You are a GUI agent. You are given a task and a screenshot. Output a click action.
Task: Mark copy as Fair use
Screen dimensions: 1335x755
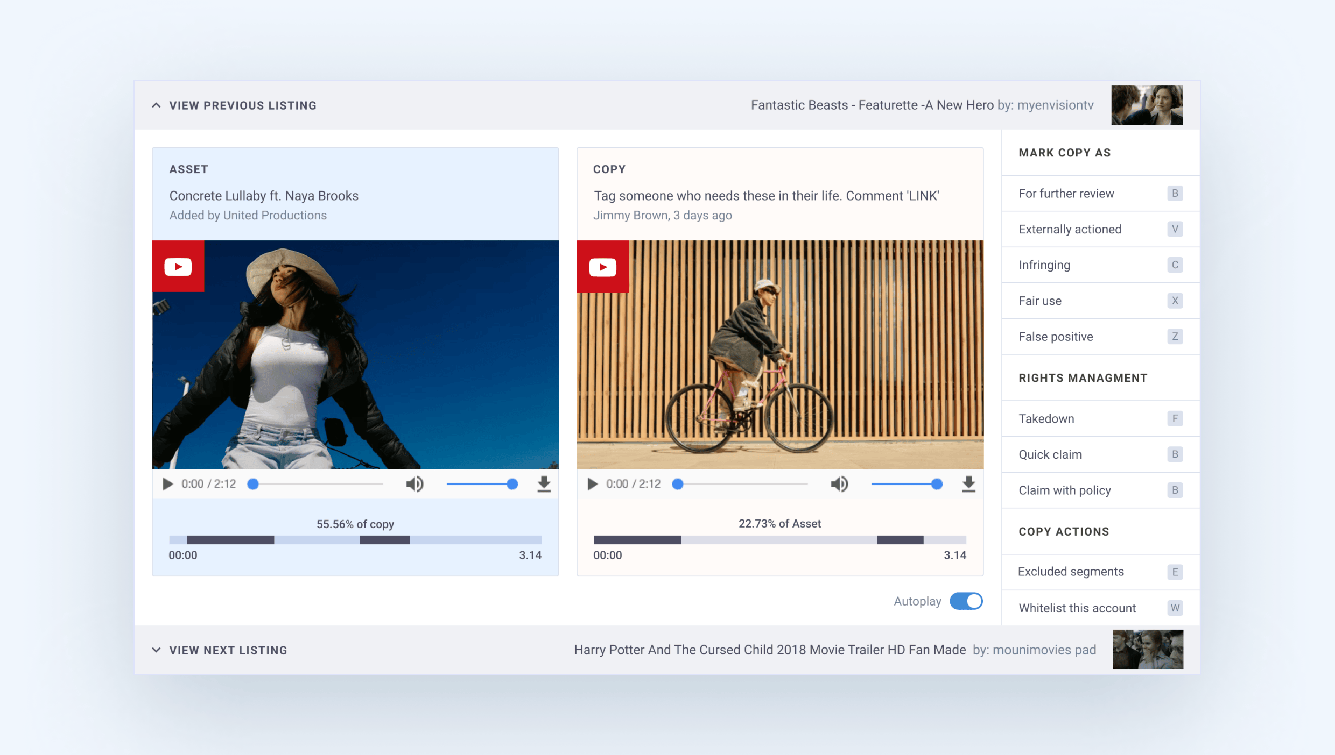pos(1100,301)
